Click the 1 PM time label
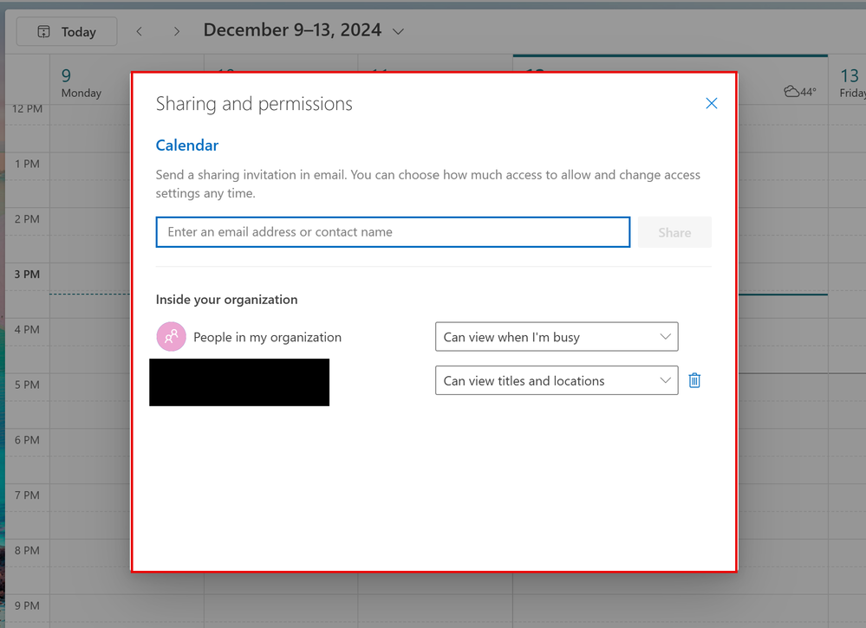The height and width of the screenshot is (628, 866). tap(27, 164)
